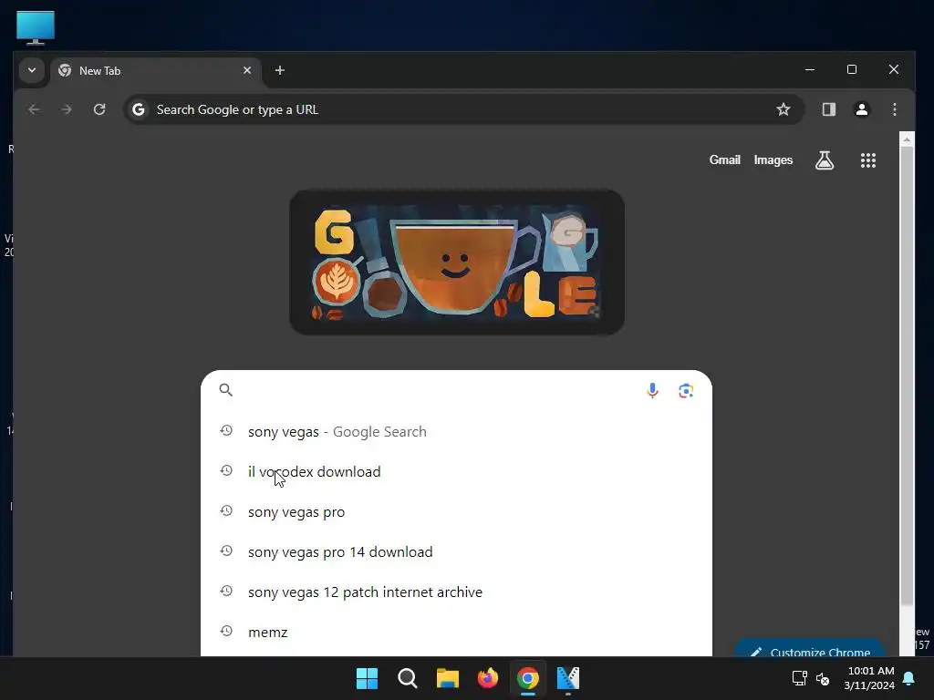
Task: Select the New Tab tab
Action: click(x=156, y=71)
